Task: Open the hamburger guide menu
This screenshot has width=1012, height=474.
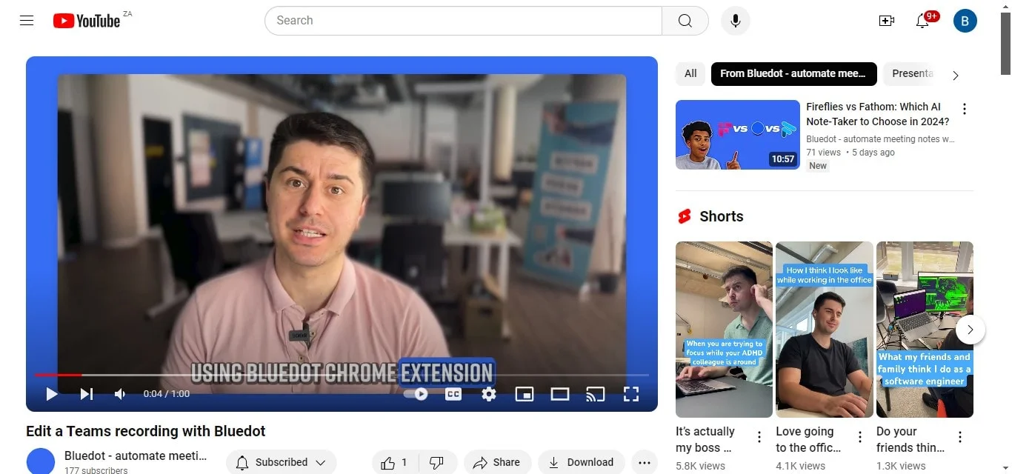Action: (x=27, y=21)
